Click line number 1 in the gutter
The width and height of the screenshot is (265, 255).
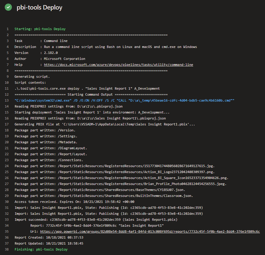click(8, 29)
